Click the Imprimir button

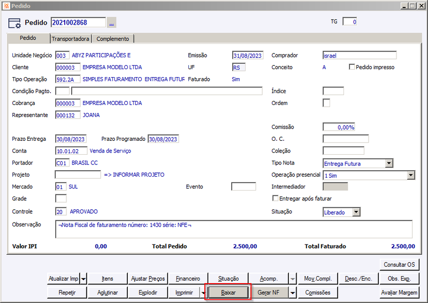coord(184,293)
